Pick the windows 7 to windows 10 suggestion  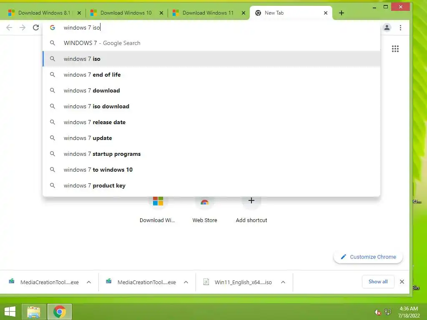pos(211,170)
